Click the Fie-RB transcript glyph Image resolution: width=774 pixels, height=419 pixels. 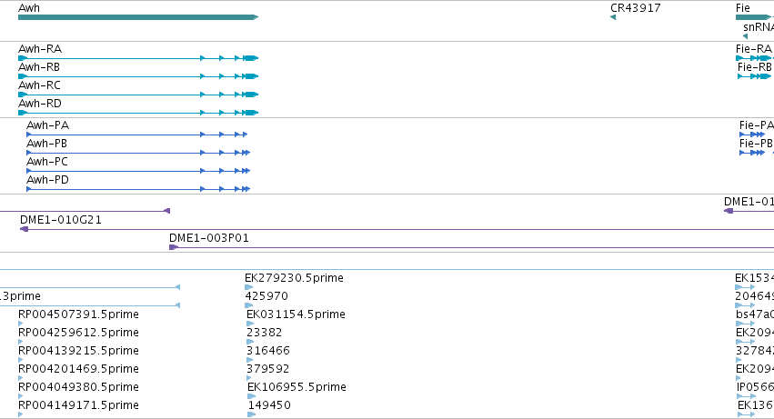(754, 76)
